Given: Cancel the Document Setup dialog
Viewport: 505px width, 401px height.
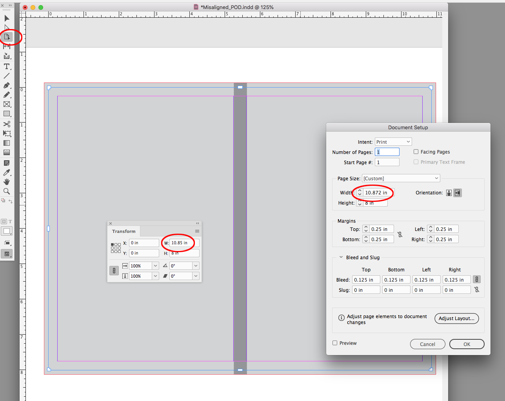Looking at the screenshot, I should coord(427,344).
